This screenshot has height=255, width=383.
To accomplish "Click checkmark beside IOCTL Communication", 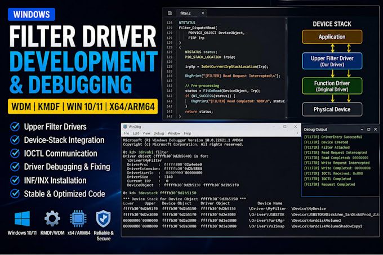I will pos(15,153).
